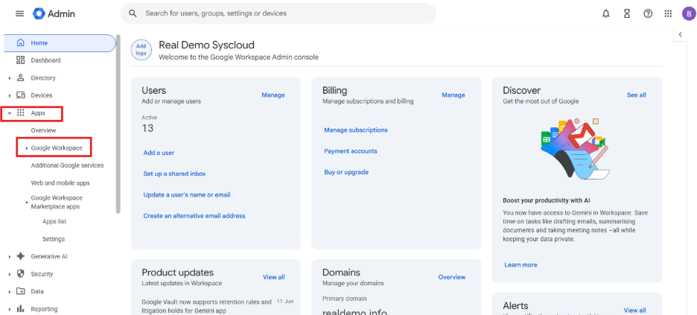
Task: Click the search users and settings field
Action: click(279, 13)
